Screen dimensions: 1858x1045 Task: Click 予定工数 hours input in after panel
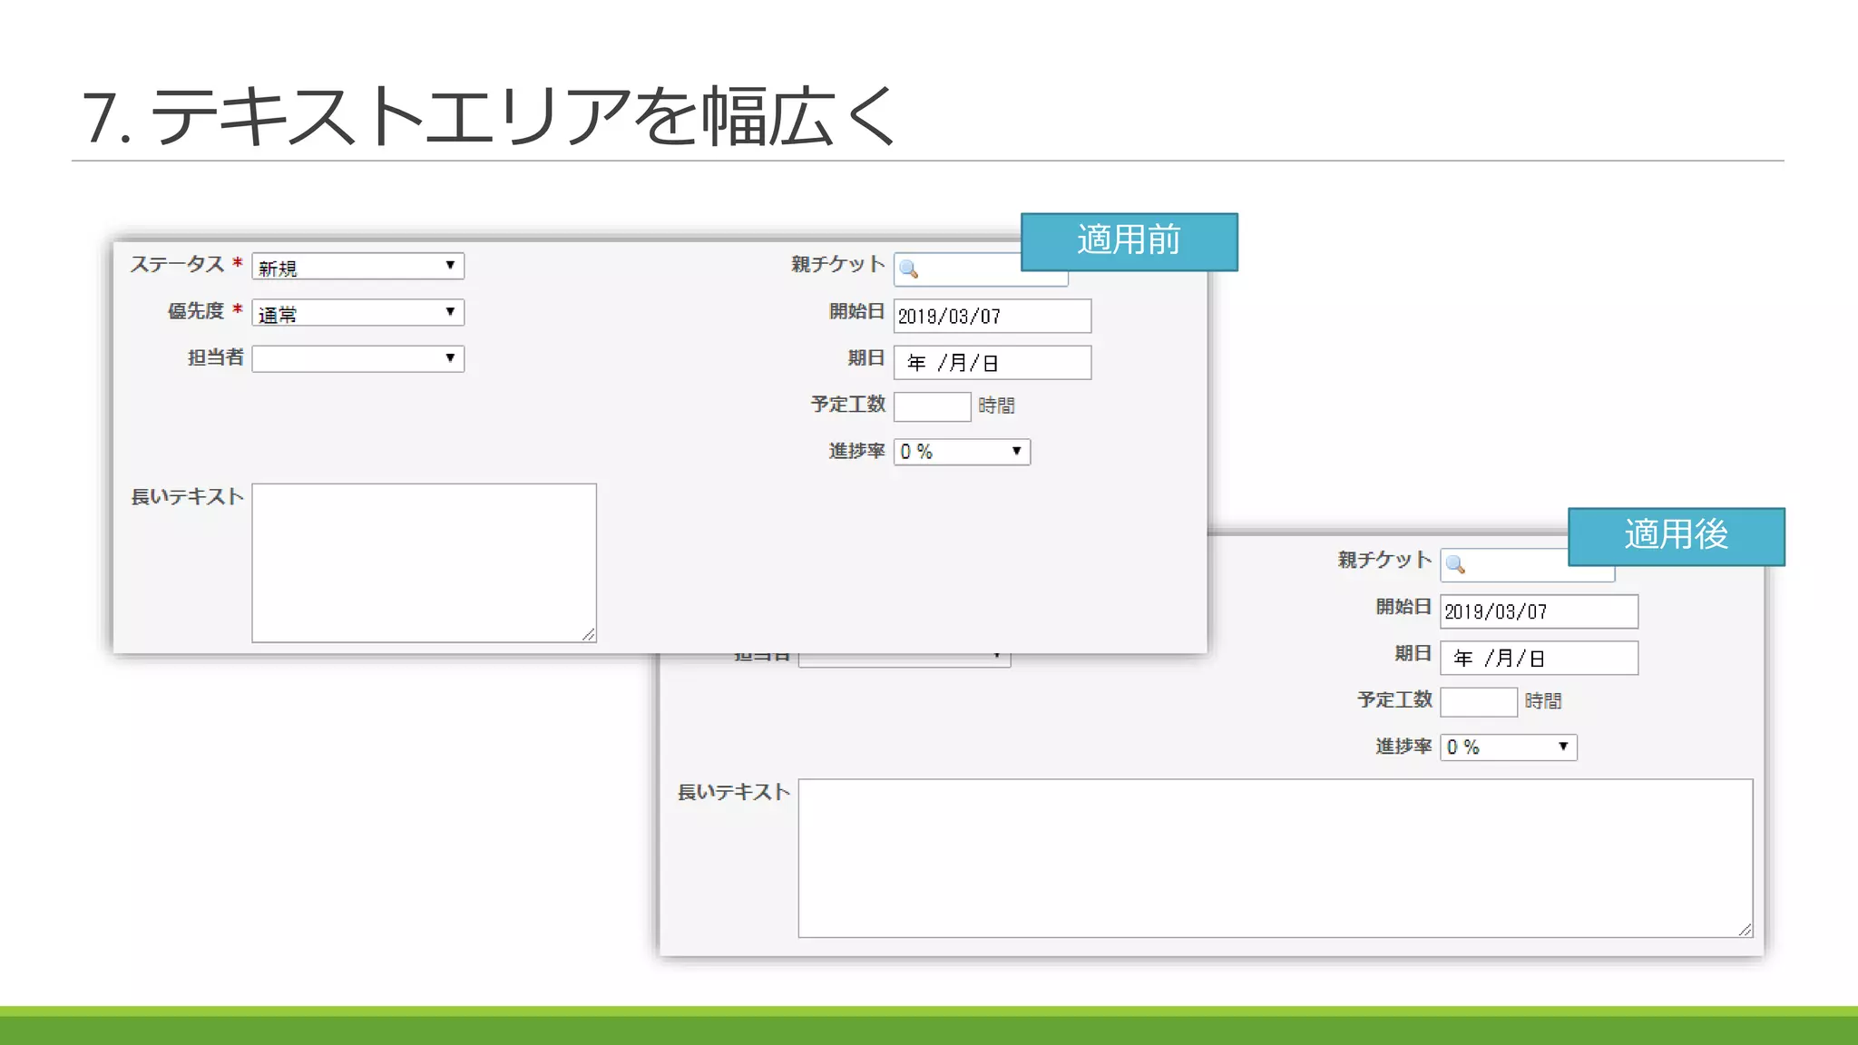[x=1478, y=702]
